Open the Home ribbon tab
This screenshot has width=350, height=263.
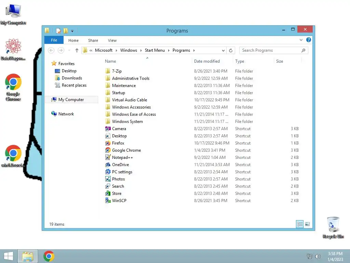click(73, 40)
